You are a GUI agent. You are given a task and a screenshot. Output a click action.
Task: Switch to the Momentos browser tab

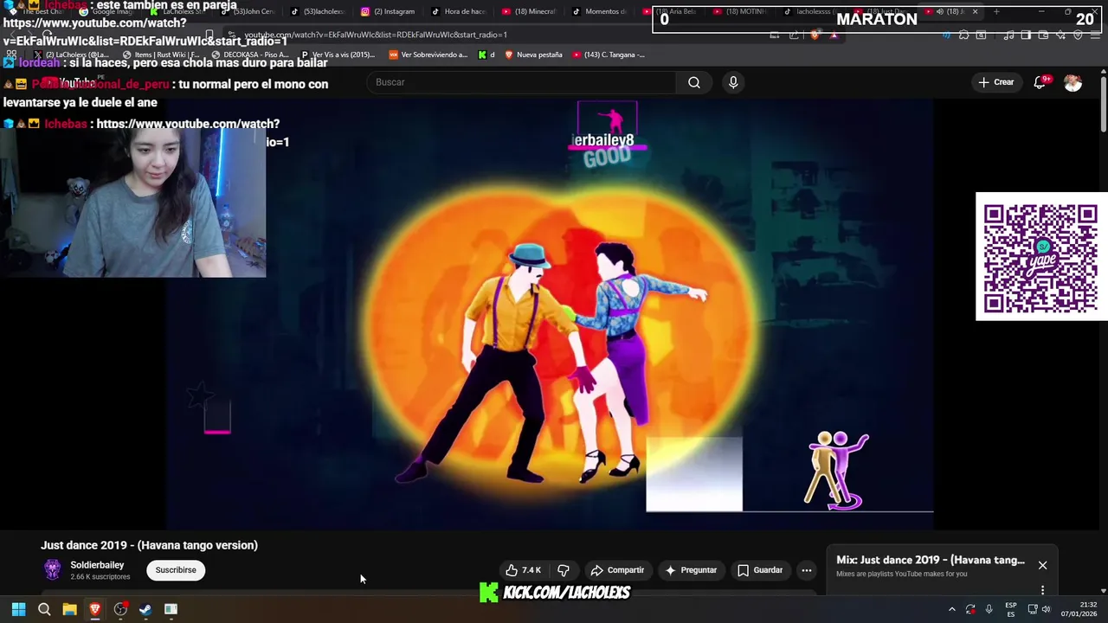pyautogui.click(x=600, y=12)
